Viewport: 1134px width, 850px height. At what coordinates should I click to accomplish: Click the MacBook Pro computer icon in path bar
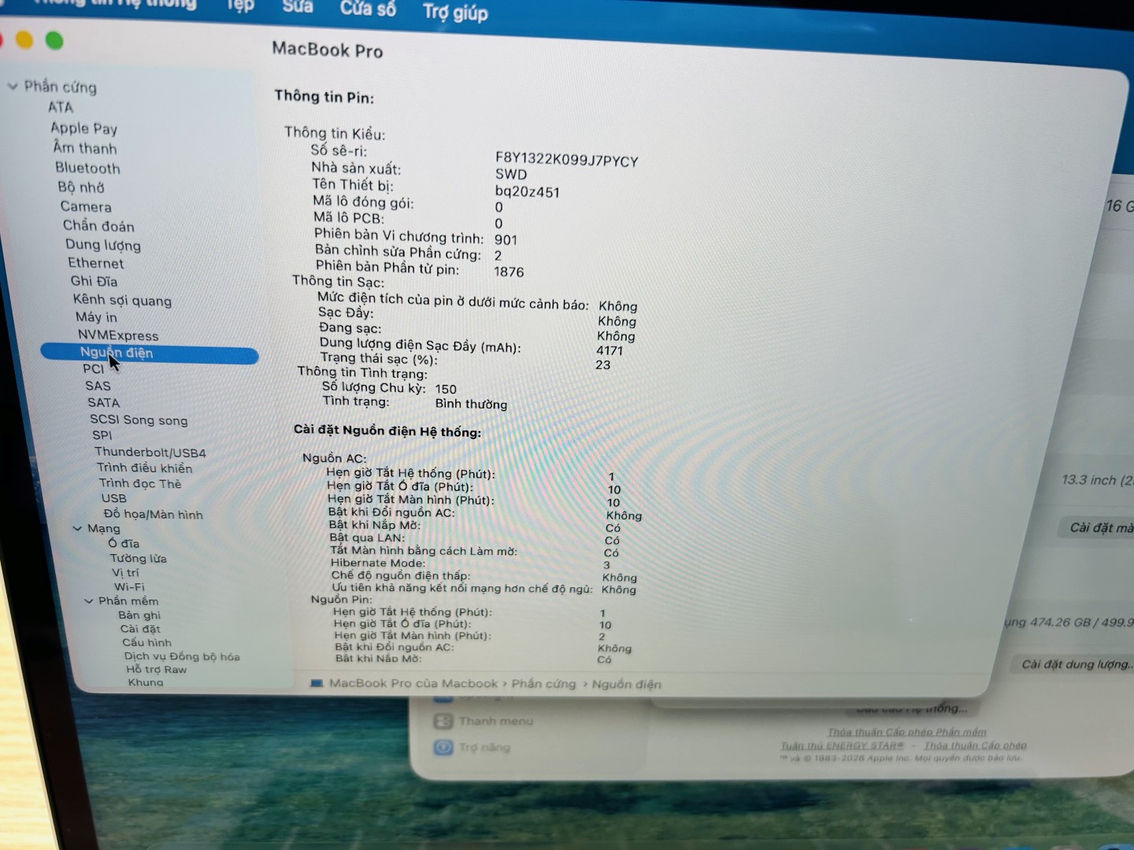coord(317,683)
